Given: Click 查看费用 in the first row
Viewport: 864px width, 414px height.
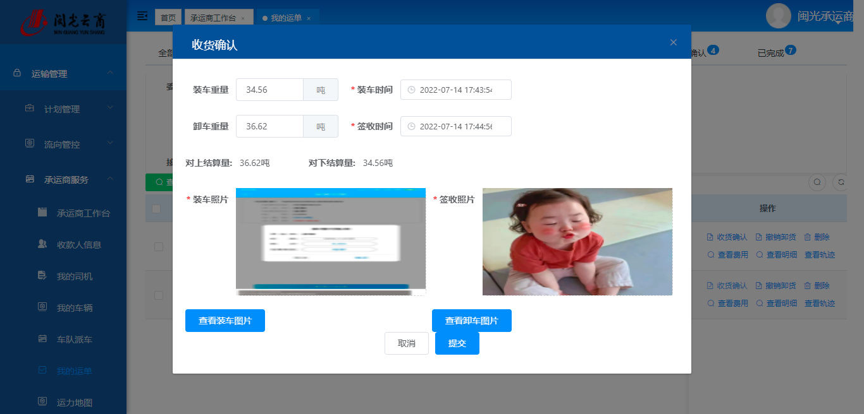Looking at the screenshot, I should (x=727, y=255).
